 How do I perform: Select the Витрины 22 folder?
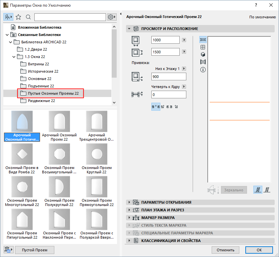click(38, 64)
